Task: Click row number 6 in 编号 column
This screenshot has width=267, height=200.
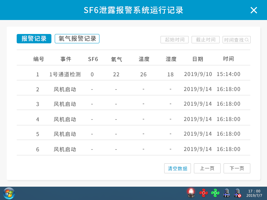Action: (38, 149)
